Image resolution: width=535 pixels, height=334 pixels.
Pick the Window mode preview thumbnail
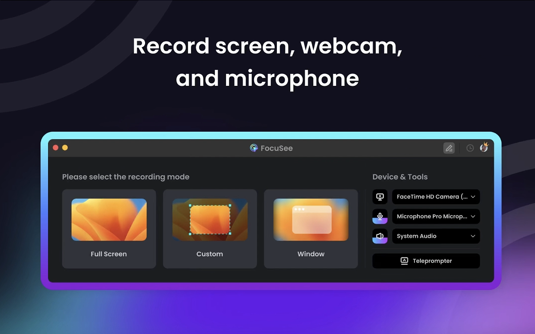point(311,220)
